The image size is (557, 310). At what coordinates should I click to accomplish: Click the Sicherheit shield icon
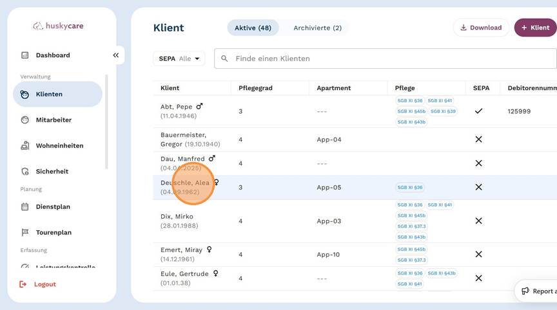(25, 172)
